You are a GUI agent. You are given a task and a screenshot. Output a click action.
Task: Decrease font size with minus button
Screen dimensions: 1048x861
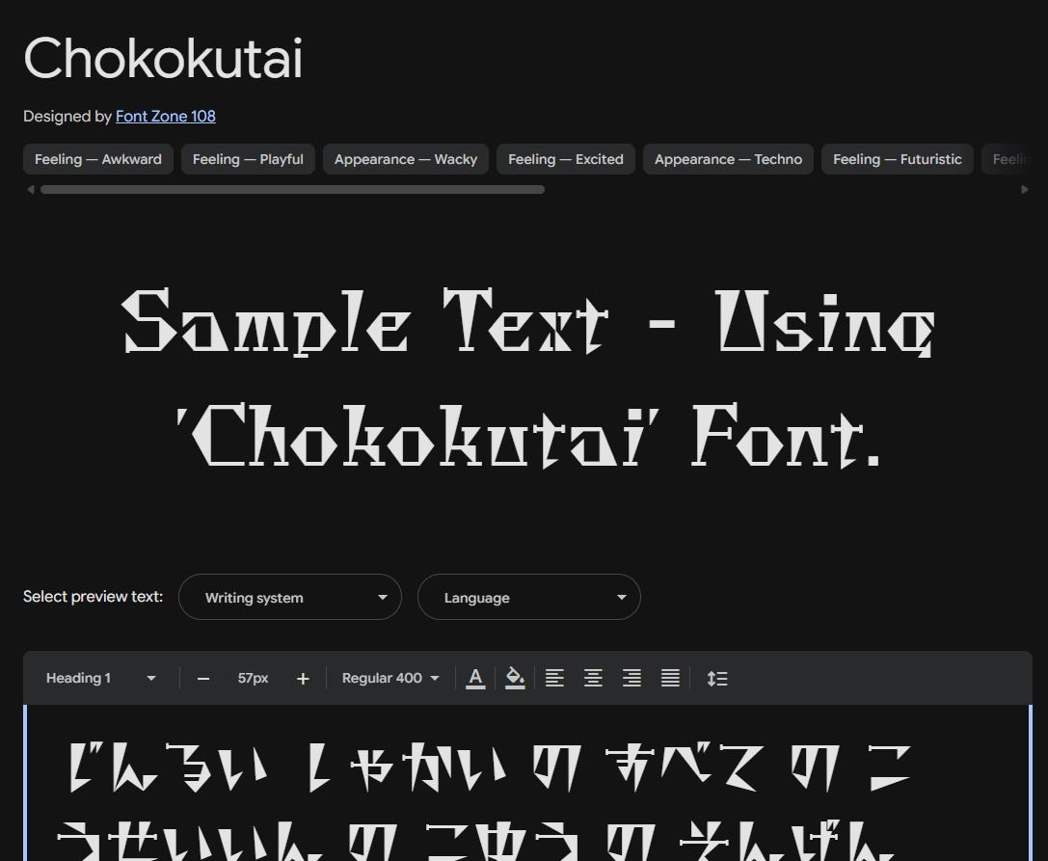(x=203, y=679)
